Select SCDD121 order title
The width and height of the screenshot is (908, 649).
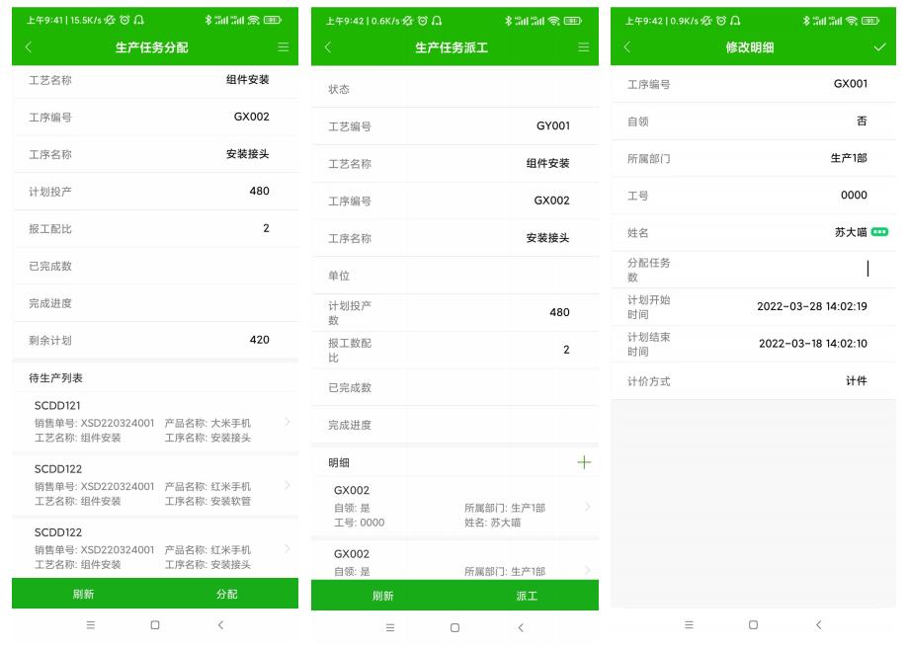57,405
